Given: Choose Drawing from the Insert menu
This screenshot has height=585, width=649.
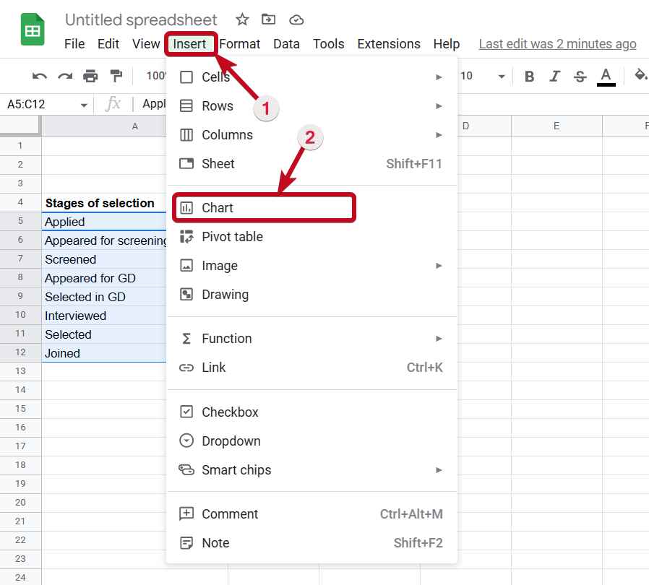Looking at the screenshot, I should click(311, 295).
